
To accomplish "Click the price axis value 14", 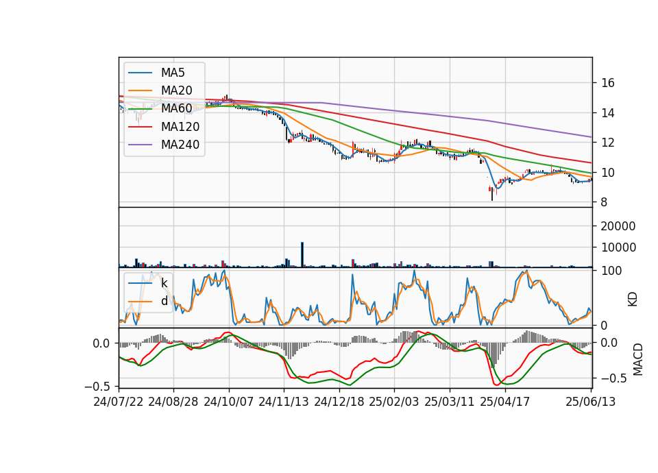I will [x=608, y=113].
